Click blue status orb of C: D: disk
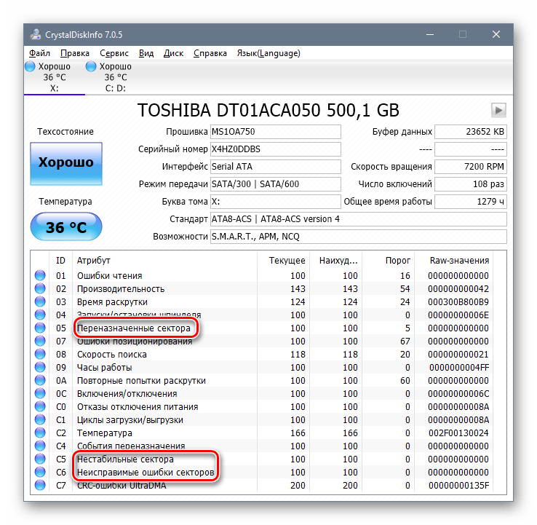This screenshot has width=537, height=525. (91, 66)
